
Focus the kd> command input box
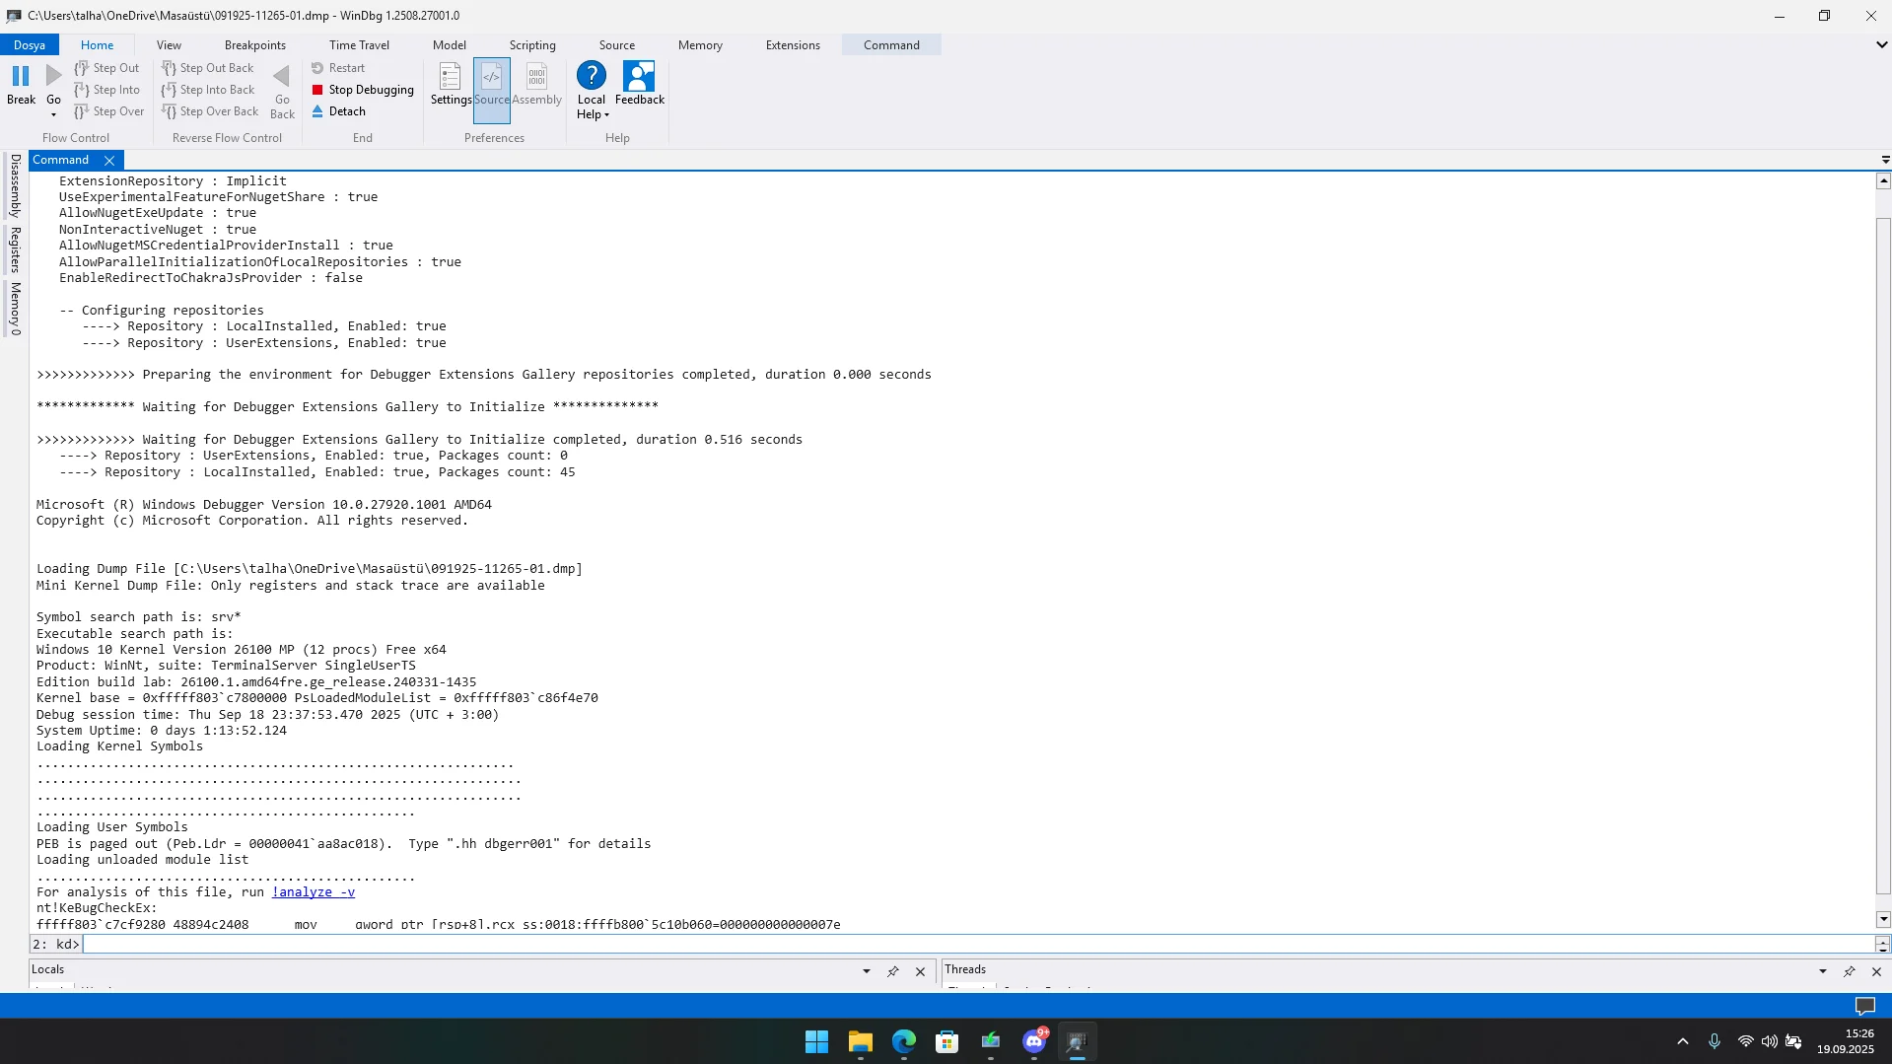978,945
